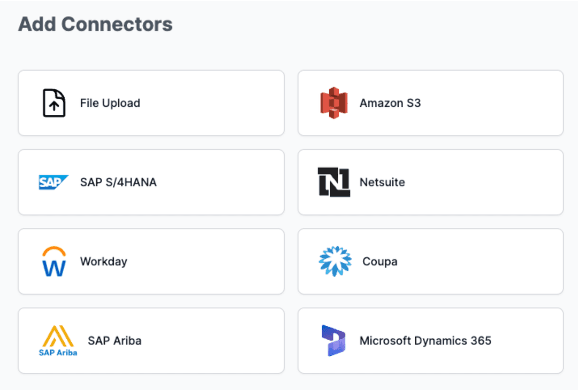Click the blue Coupa starburst logo
This screenshot has height=391, width=578.
click(x=335, y=262)
